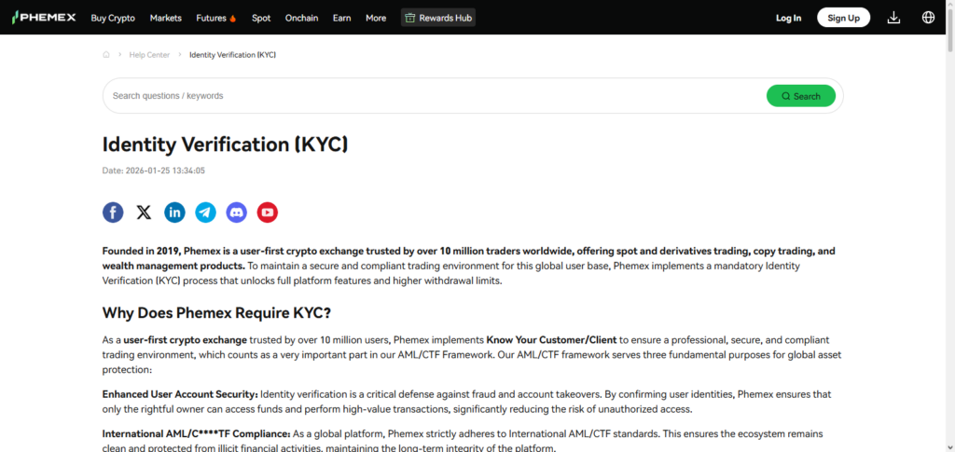Open the Buy Crypto menu
This screenshot has width=955, height=452.
click(113, 18)
